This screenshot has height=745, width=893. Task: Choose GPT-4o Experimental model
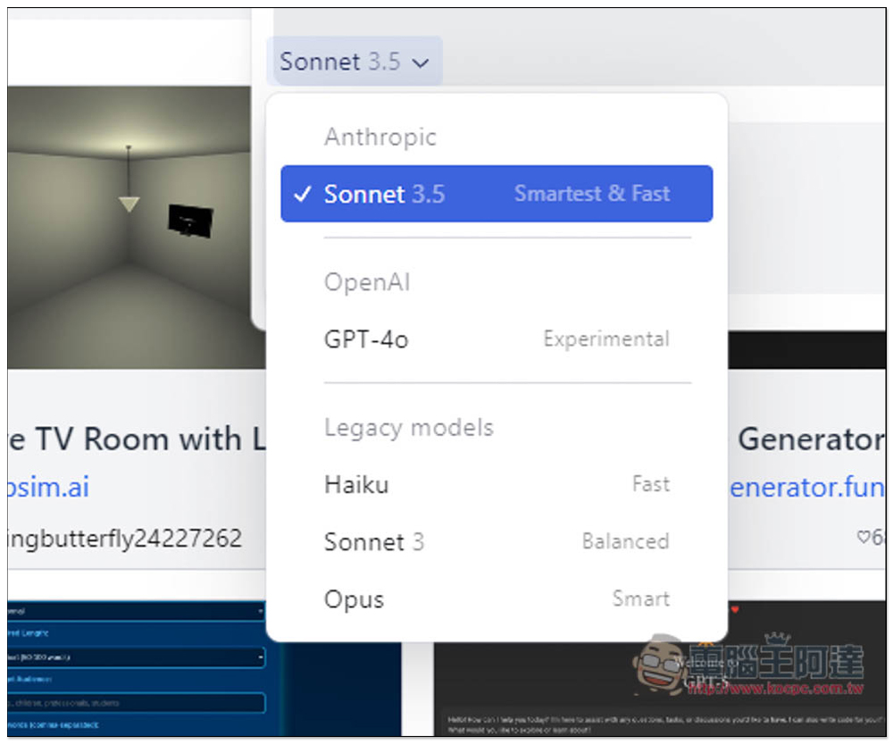(x=497, y=339)
